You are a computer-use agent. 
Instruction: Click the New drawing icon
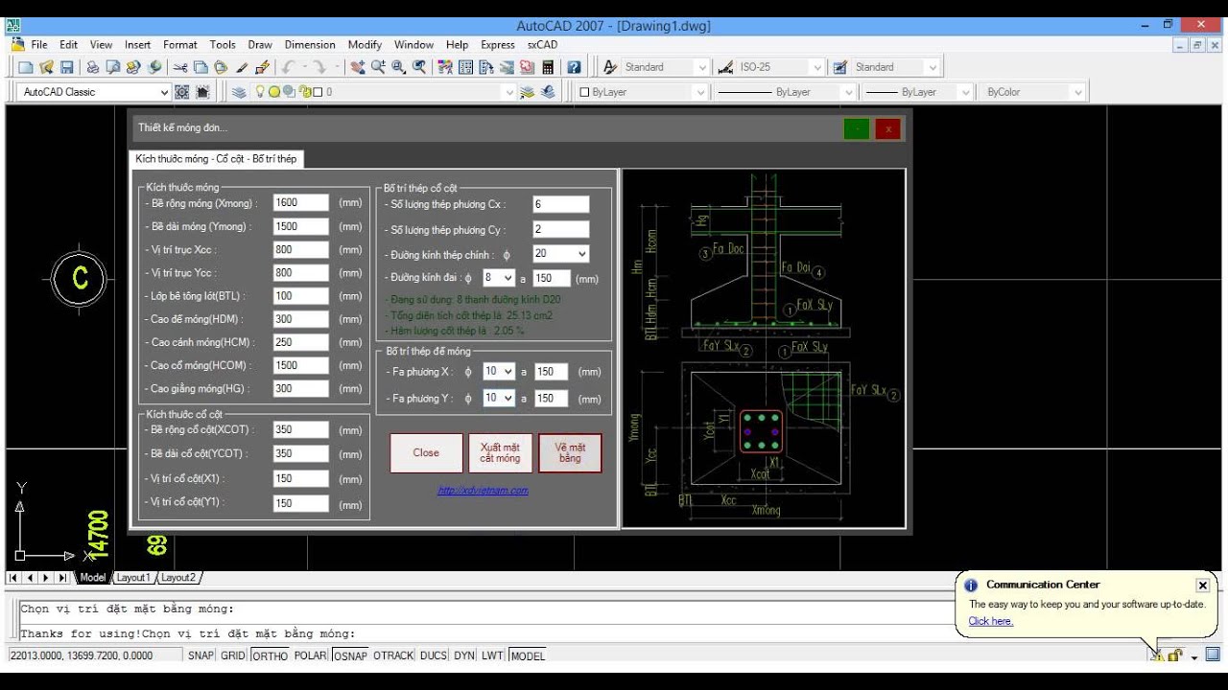point(26,67)
